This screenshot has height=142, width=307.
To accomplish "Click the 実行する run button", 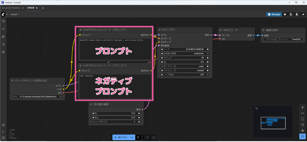I will 121,137.
